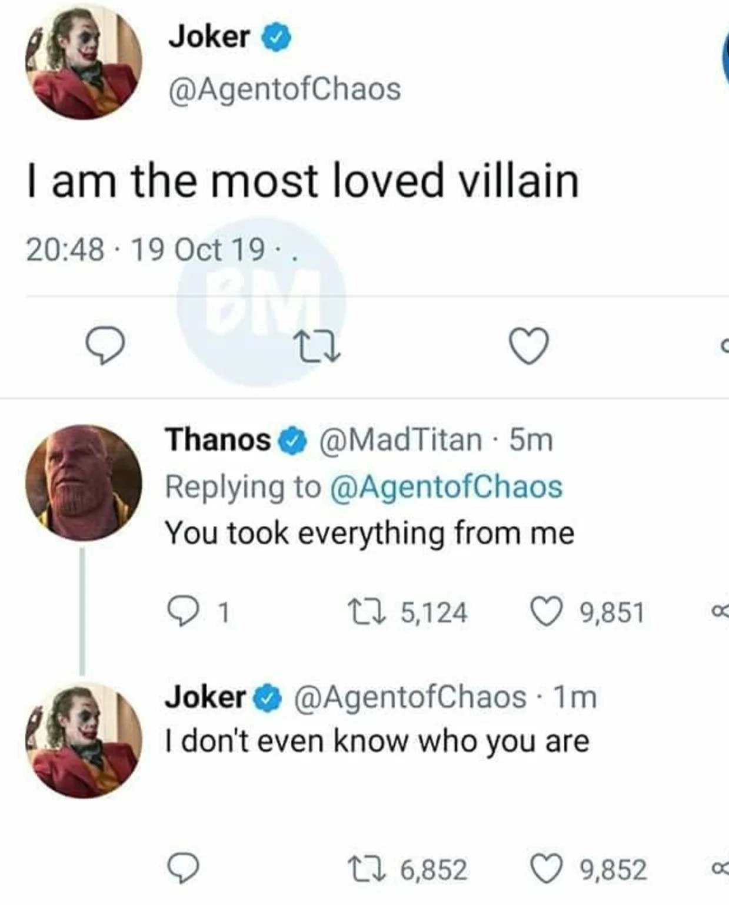Image resolution: width=729 pixels, height=917 pixels.
Task: Retweet Thanos's reply with 5,124 retweets
Action: point(366,611)
